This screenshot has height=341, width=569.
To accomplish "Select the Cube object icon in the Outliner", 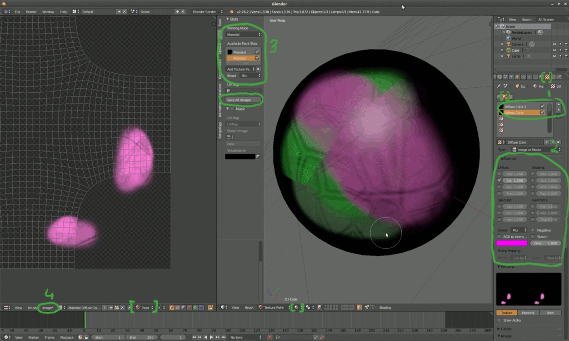I will 508,51.
